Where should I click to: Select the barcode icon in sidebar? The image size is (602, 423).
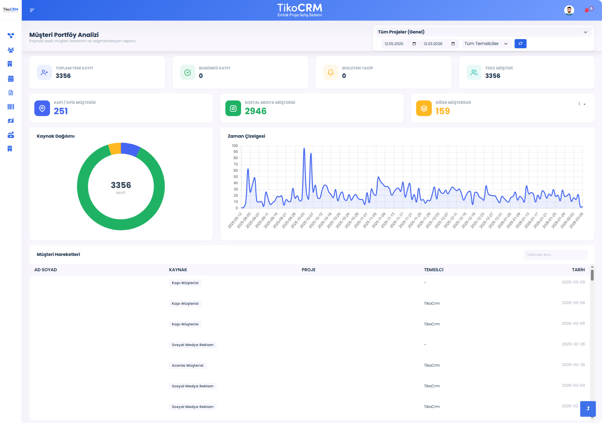click(11, 107)
